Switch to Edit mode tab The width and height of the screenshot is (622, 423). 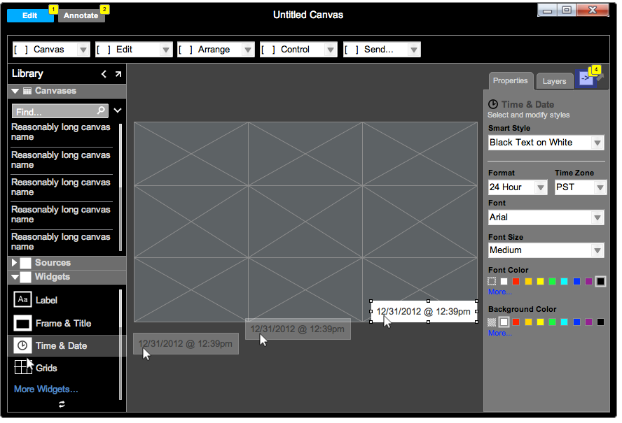pos(30,15)
